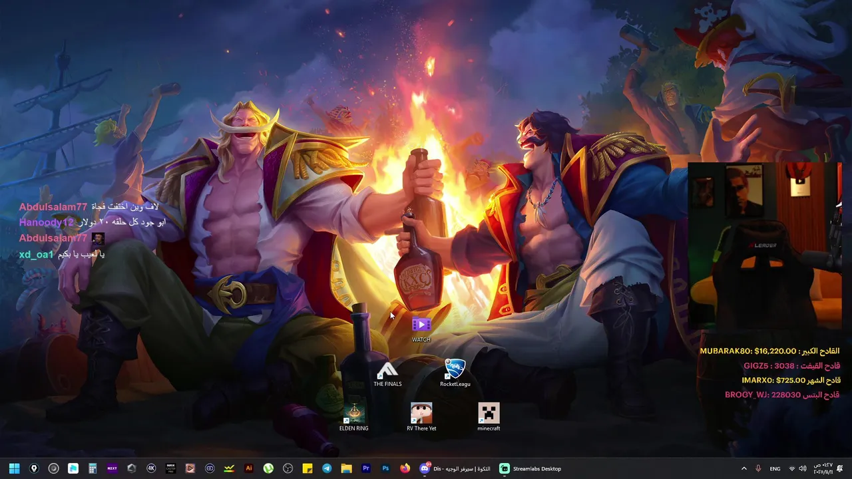Open the Bookcaster Pro taskbar icon

(170, 468)
